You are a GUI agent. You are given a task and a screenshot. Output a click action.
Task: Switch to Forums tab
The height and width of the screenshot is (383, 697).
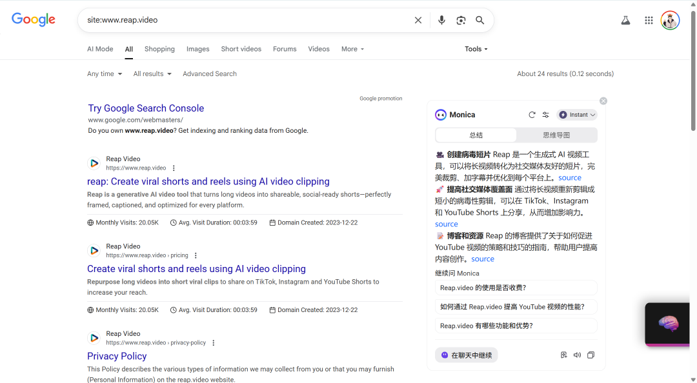point(285,49)
